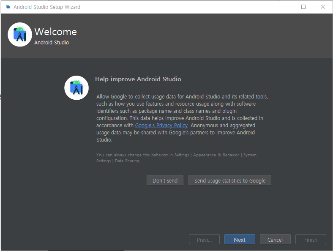Click the 'Welcome' header text

pyautogui.click(x=55, y=32)
